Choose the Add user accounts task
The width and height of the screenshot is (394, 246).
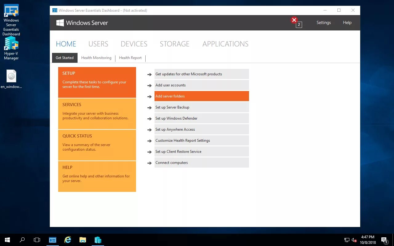point(202,85)
